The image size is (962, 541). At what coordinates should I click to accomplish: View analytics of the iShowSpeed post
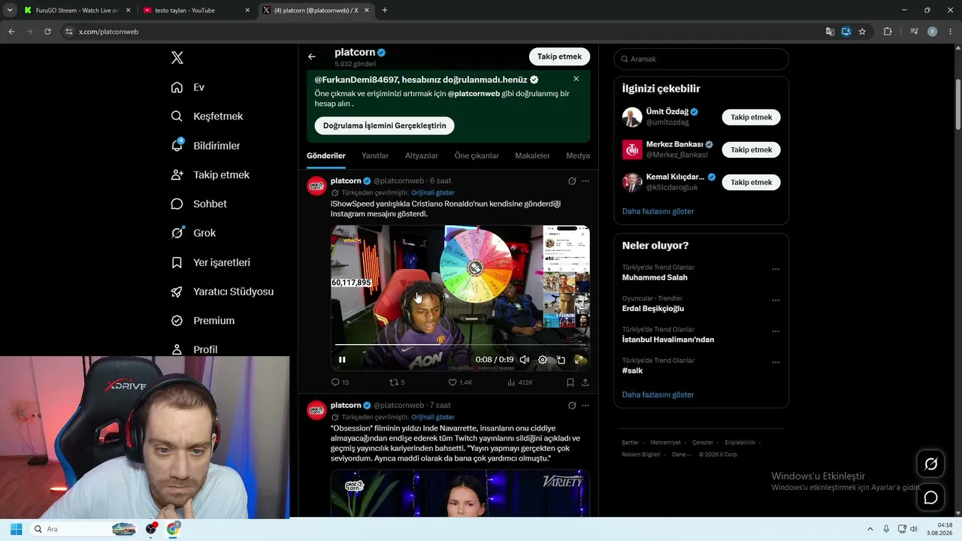coord(520,382)
